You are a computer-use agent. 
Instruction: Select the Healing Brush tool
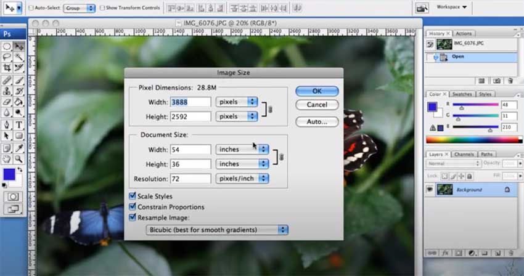click(x=7, y=80)
